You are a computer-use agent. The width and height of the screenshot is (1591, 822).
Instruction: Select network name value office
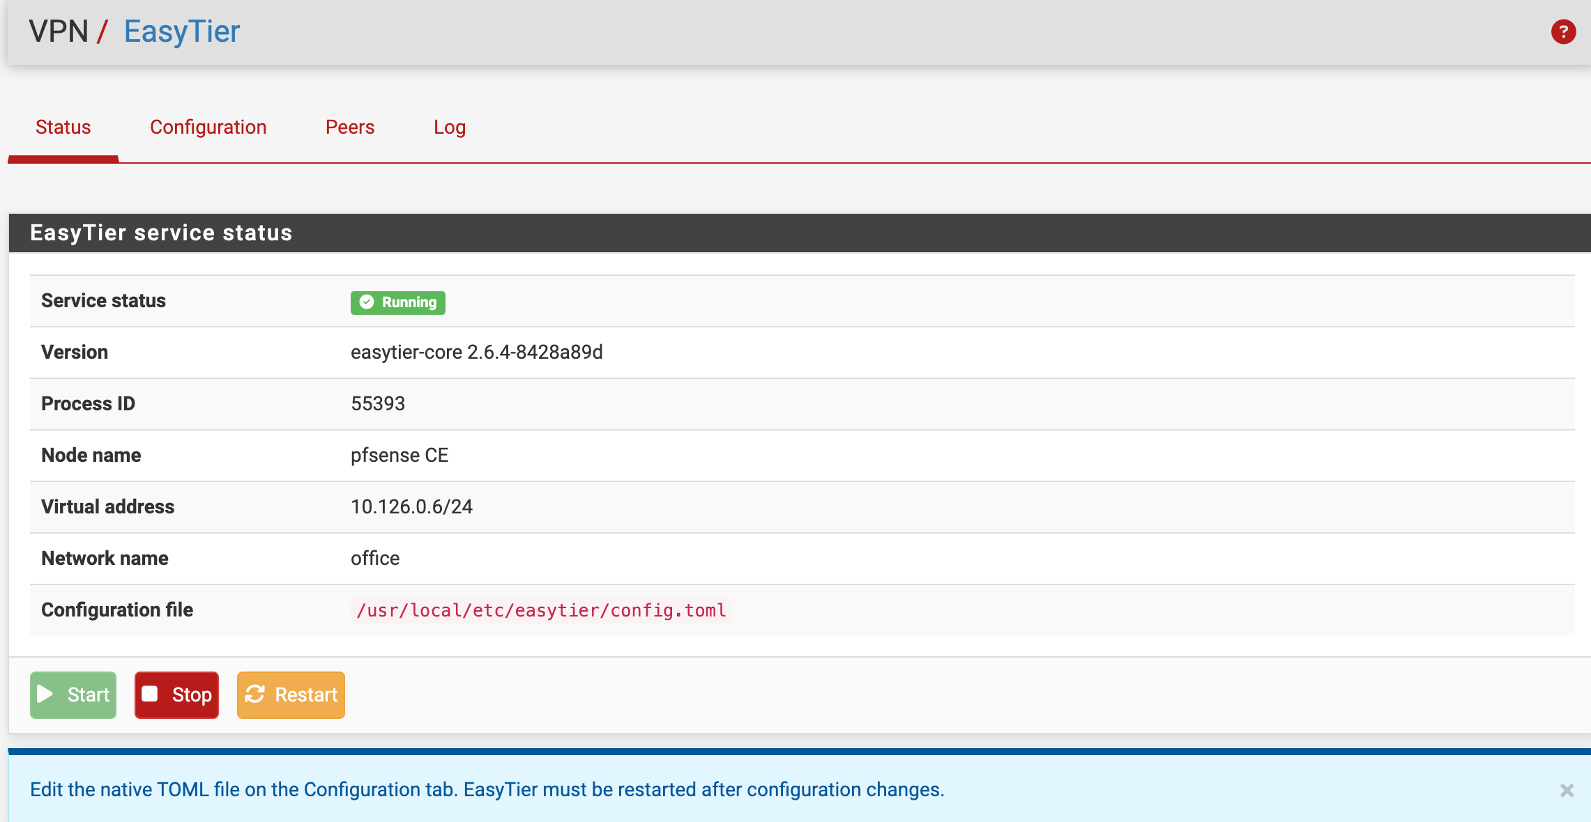pyautogui.click(x=375, y=559)
